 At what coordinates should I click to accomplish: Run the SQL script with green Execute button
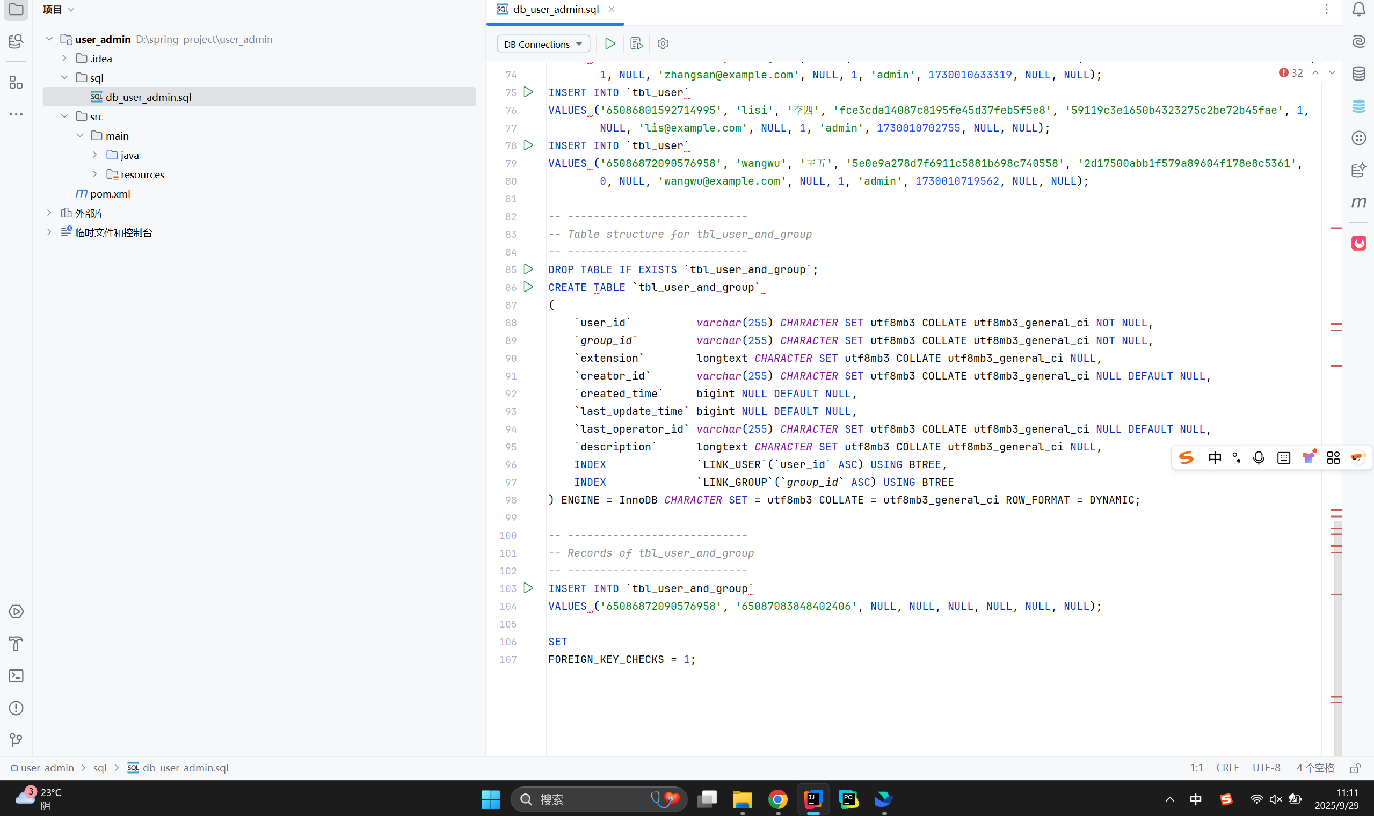(610, 43)
